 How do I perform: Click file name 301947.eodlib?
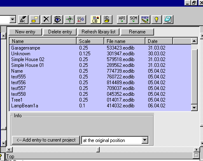pos(121,54)
